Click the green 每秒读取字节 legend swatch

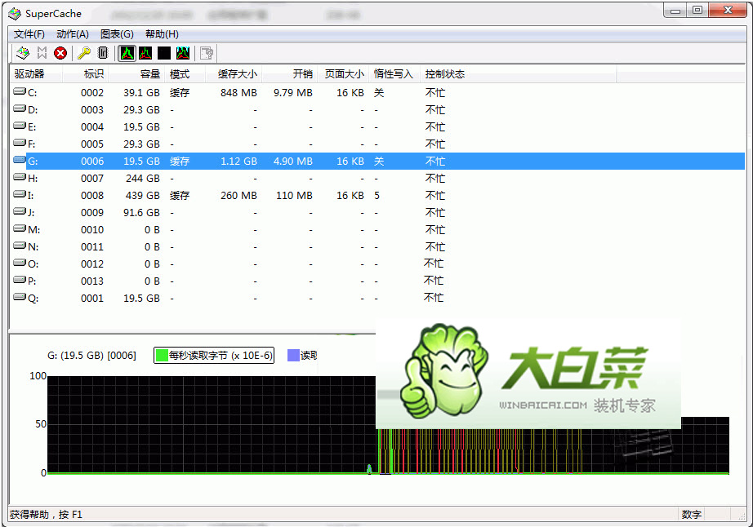[163, 356]
